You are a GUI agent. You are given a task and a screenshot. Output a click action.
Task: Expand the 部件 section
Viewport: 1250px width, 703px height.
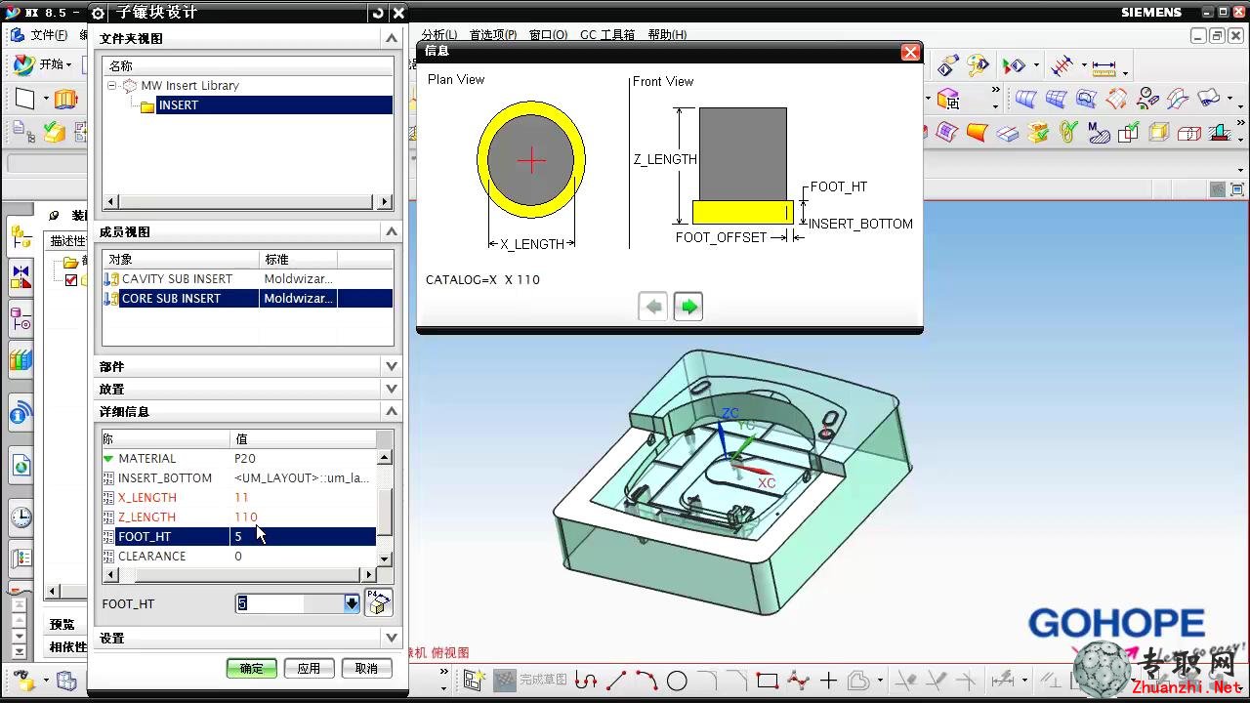coord(392,366)
